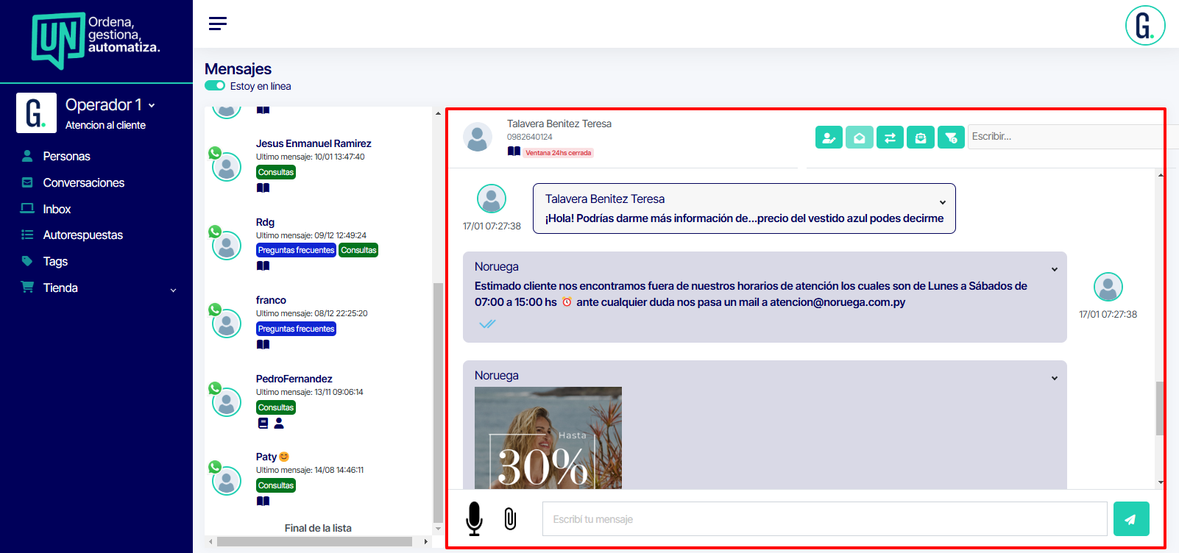
Task: Click notebook icon under PedroFernandez conversation
Action: (x=263, y=423)
